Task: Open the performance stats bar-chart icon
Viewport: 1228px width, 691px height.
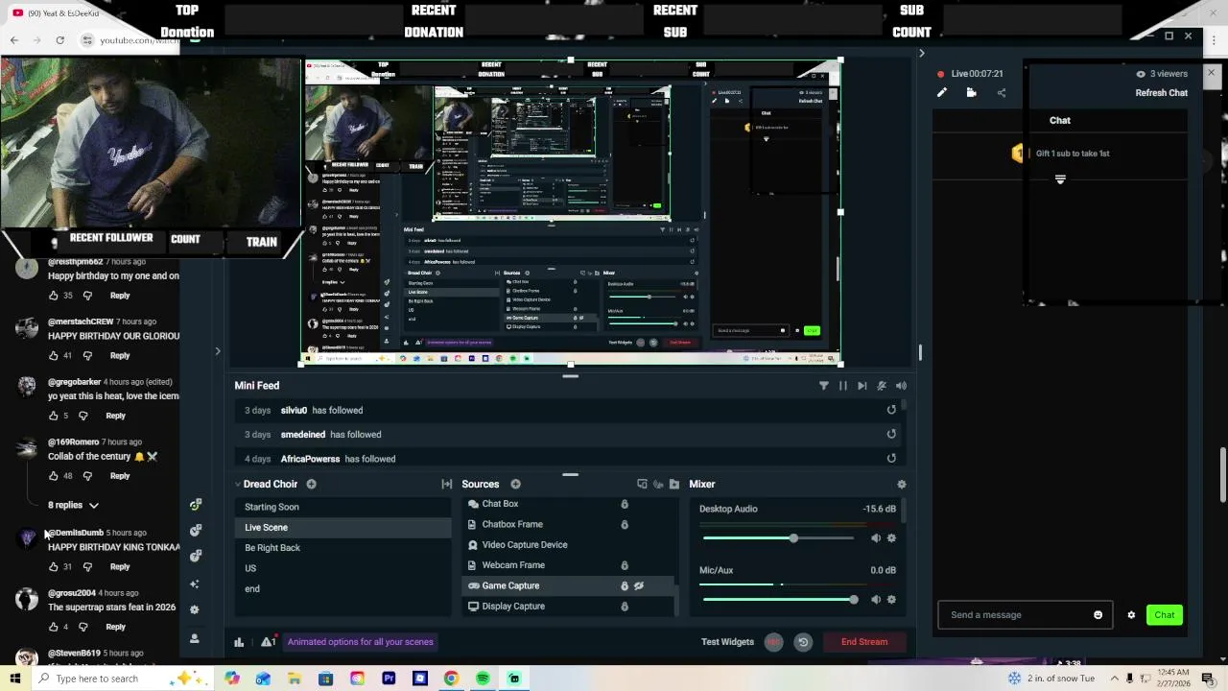Action: (x=239, y=642)
